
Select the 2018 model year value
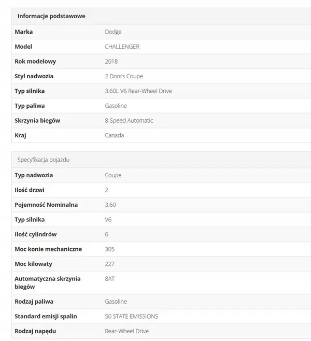click(x=111, y=61)
